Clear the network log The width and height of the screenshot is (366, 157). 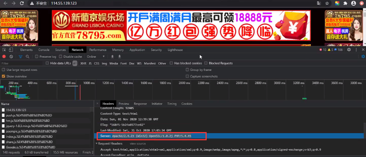tap(11, 57)
